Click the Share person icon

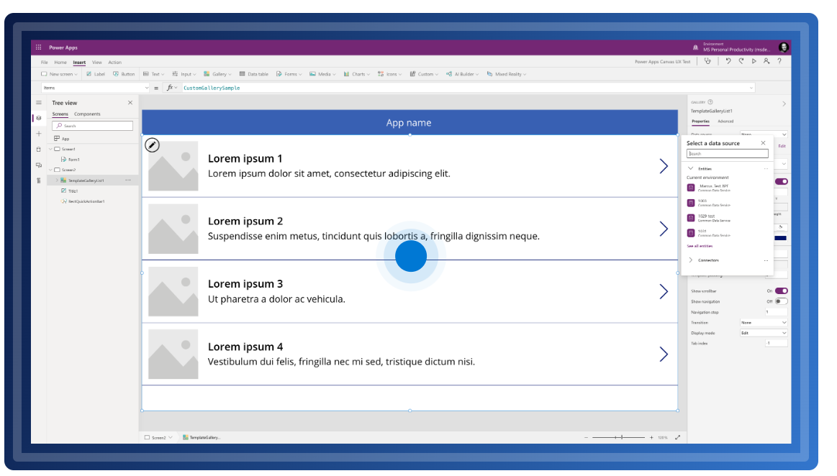[766, 62]
